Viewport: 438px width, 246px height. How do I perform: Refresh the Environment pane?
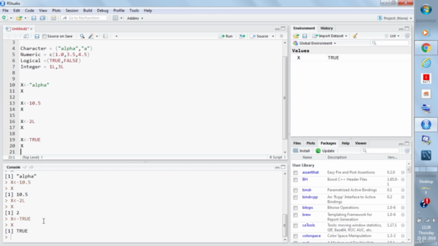coord(407,36)
